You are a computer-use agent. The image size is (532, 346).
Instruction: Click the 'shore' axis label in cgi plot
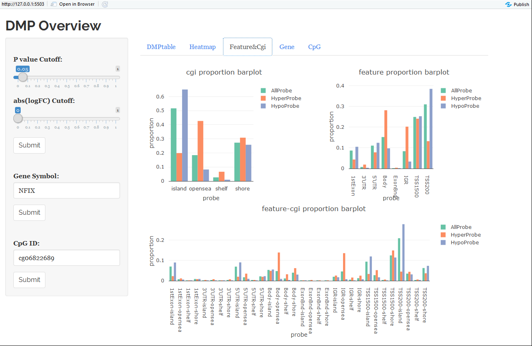pos(242,188)
